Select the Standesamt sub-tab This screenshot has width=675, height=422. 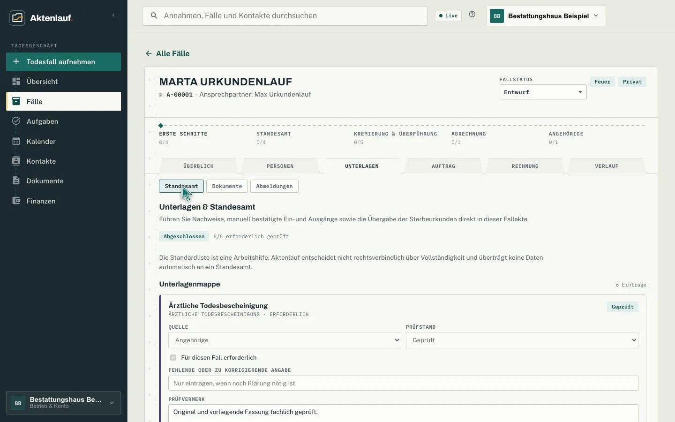[181, 186]
